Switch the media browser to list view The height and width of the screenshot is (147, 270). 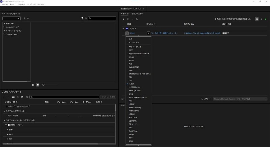click(x=33, y=85)
